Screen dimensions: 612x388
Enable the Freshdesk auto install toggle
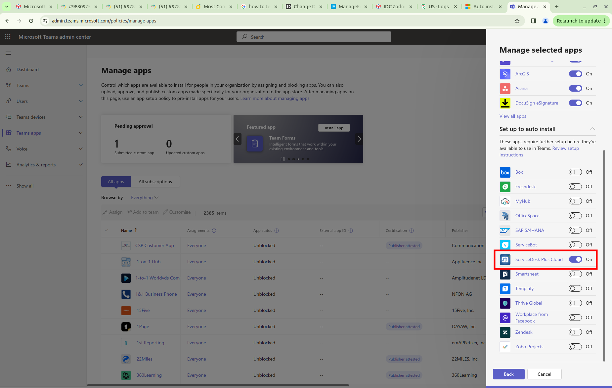pos(575,187)
